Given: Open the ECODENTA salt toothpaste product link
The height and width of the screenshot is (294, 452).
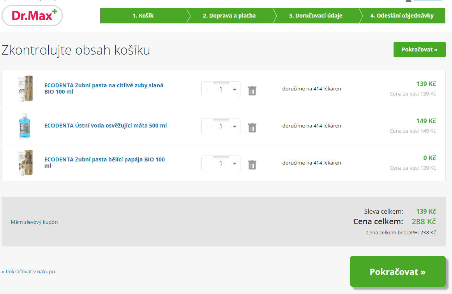Looking at the screenshot, I should (104, 89).
